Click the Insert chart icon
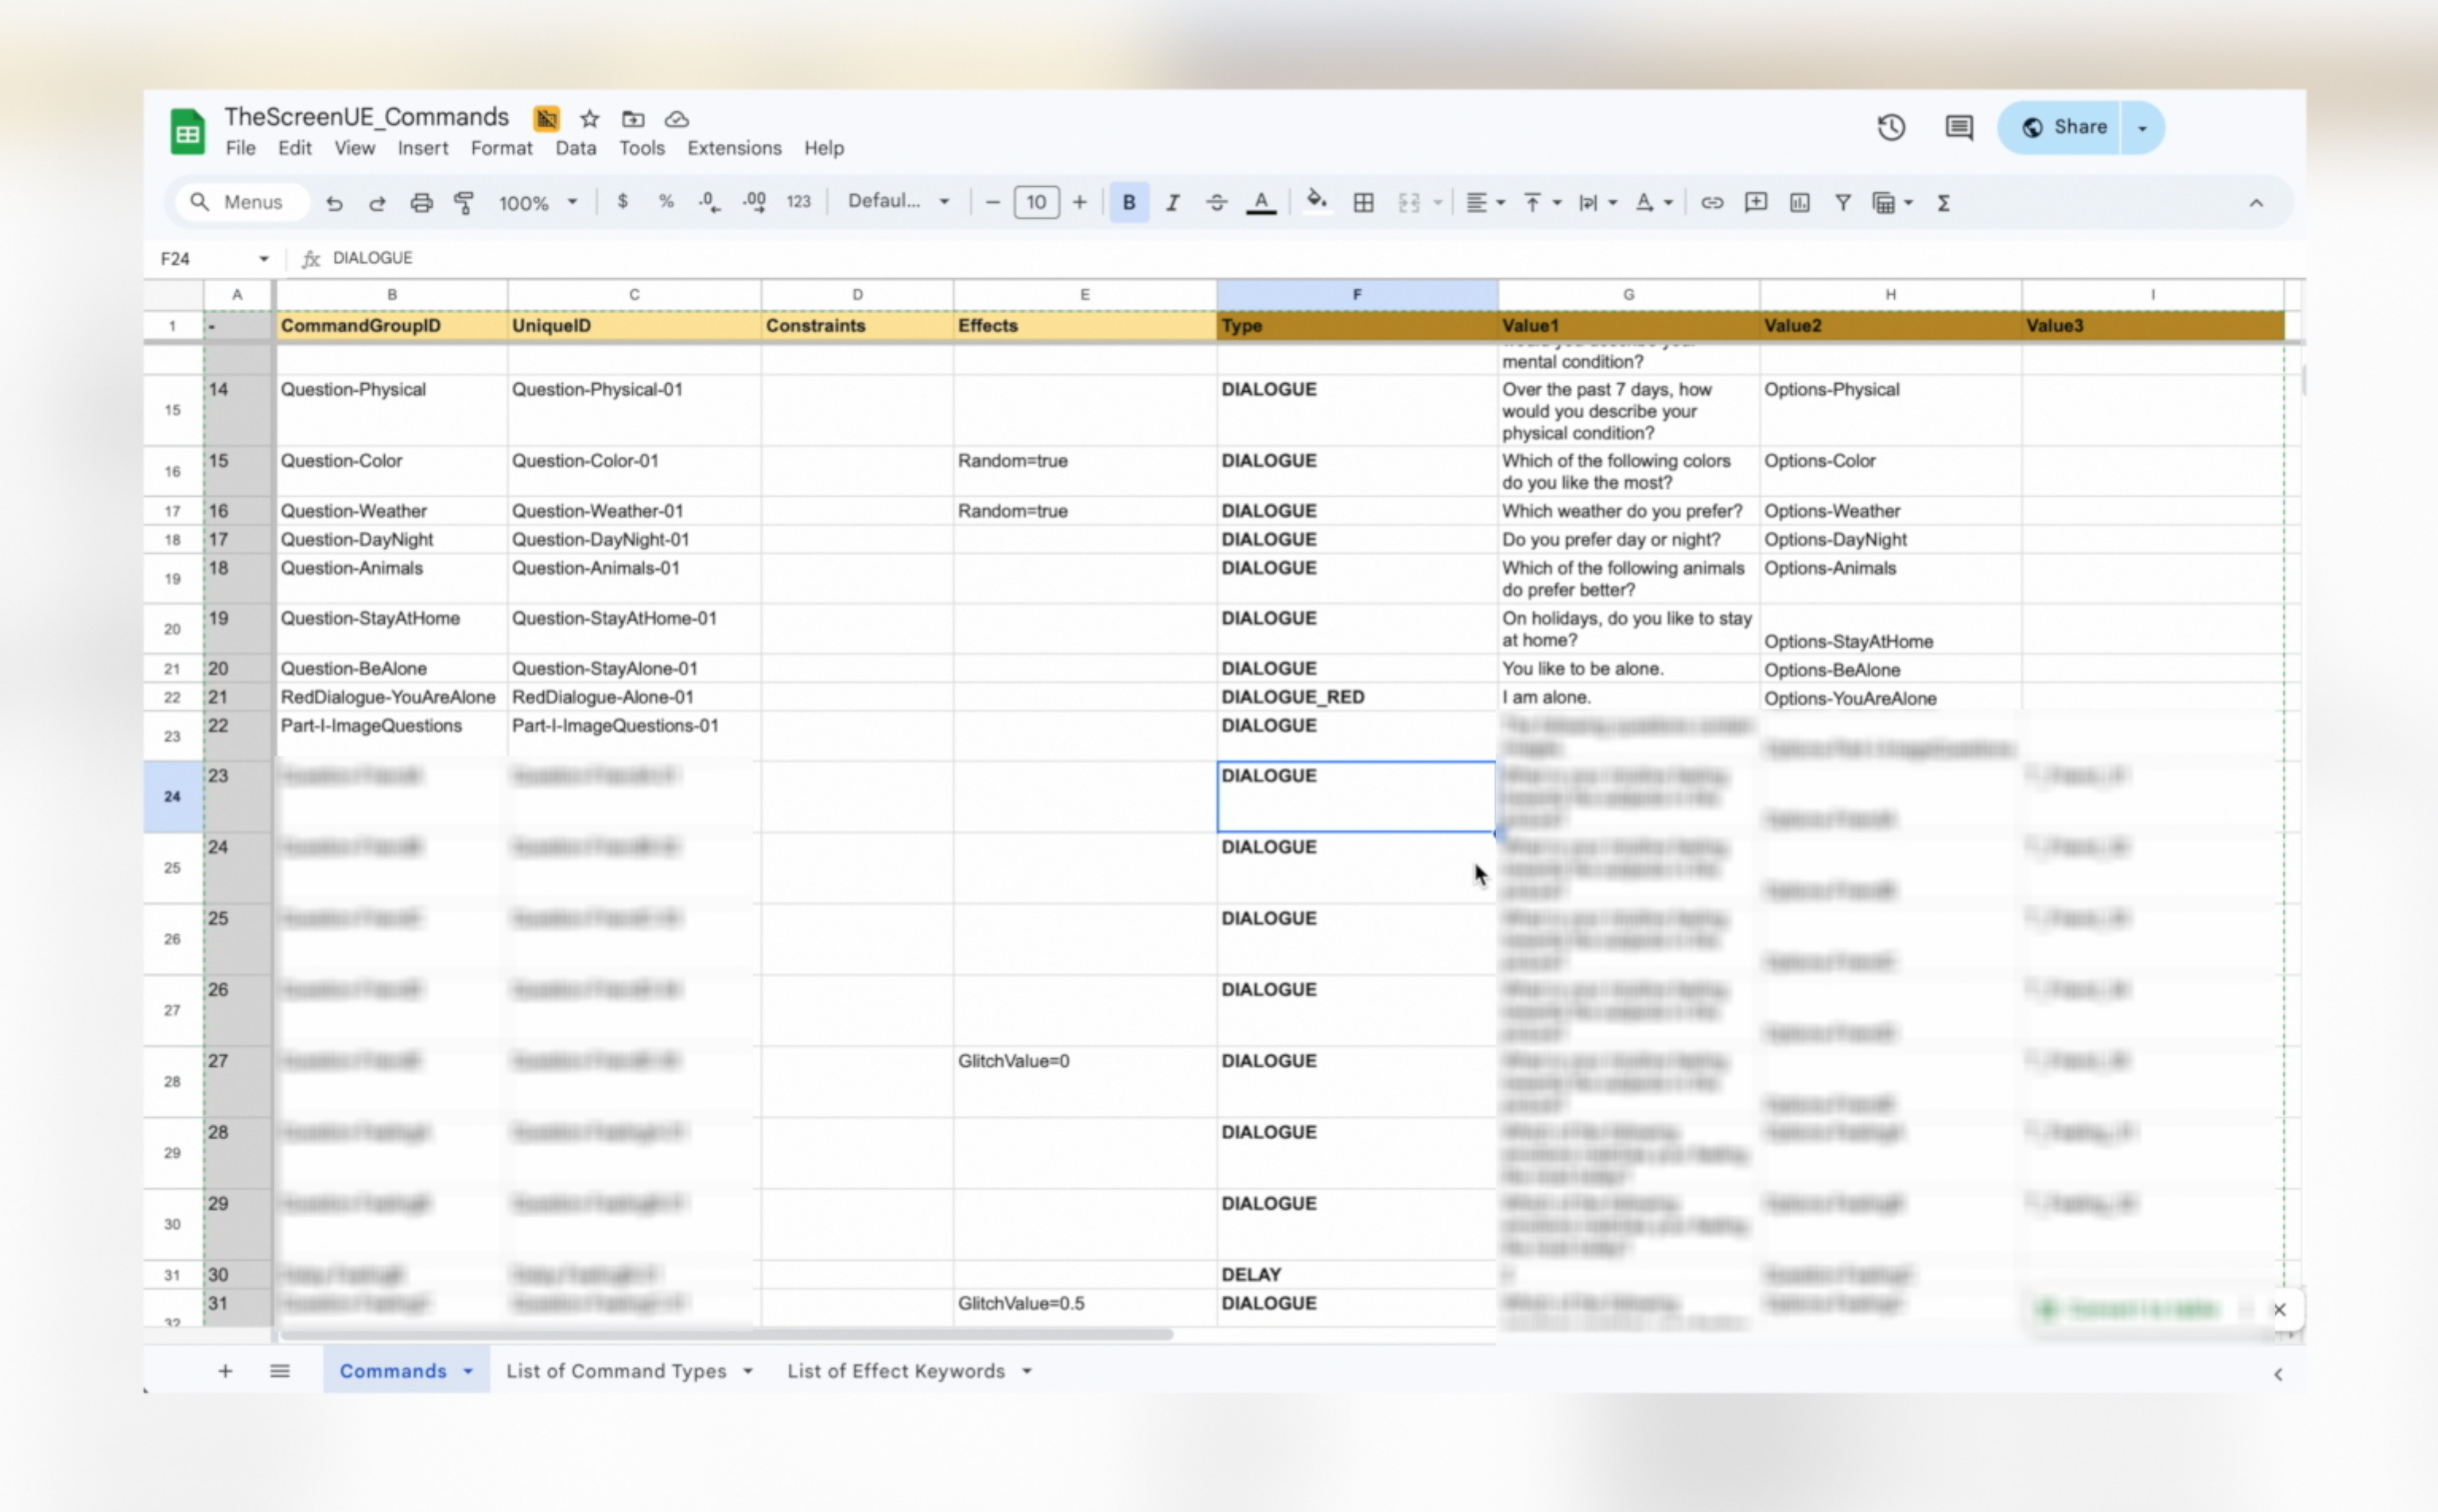Screen dimensions: 2438x1512 pyautogui.click(x=1799, y=203)
